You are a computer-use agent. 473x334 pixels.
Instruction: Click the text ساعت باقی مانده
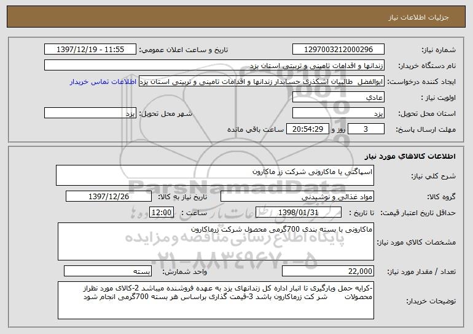[256, 129]
